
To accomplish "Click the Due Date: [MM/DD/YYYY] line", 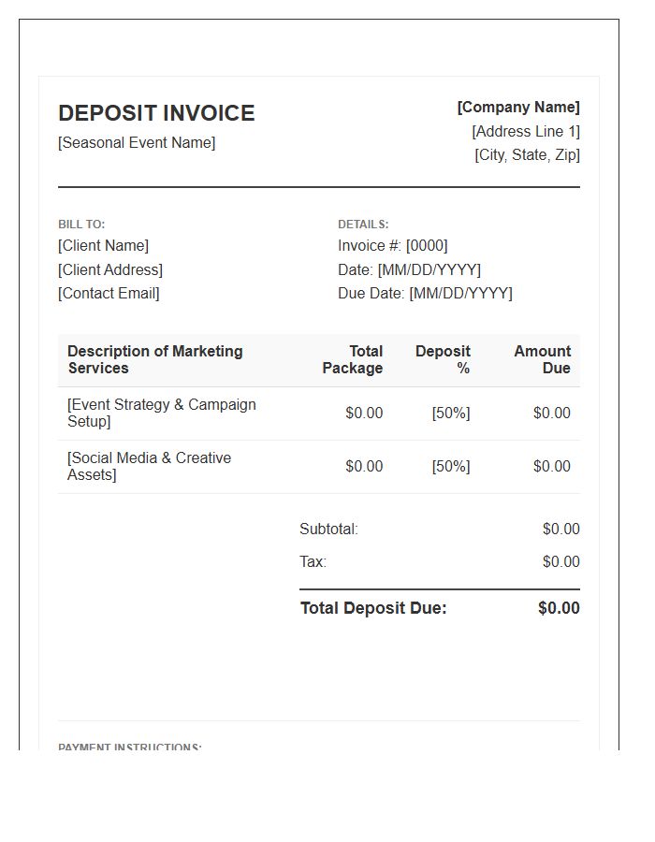I will (x=425, y=293).
